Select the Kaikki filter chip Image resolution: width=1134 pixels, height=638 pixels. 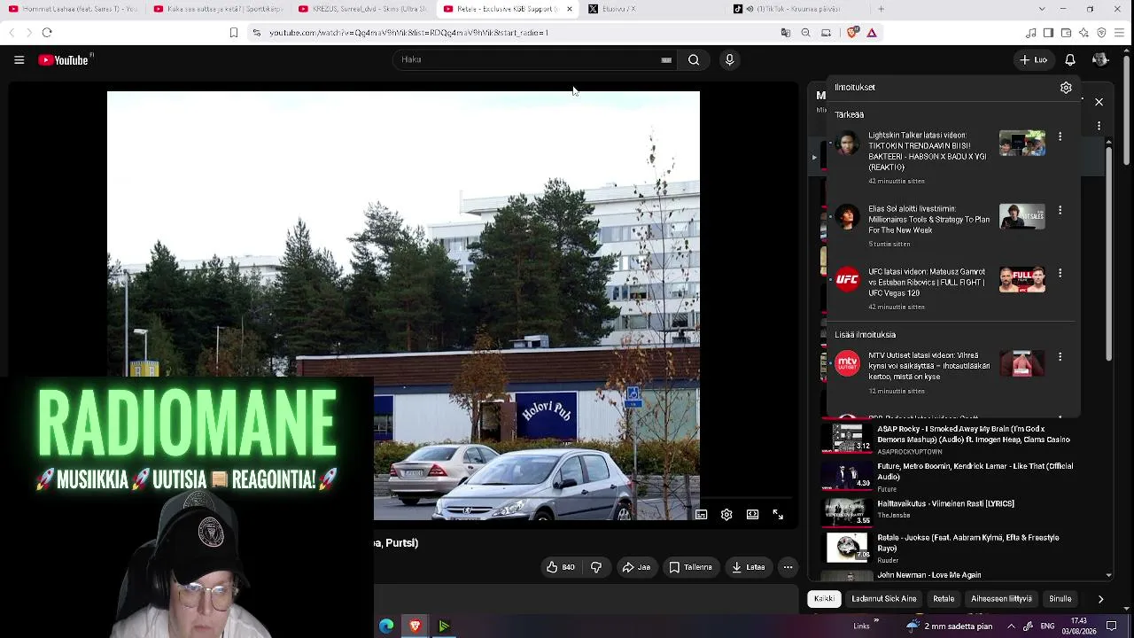824,599
